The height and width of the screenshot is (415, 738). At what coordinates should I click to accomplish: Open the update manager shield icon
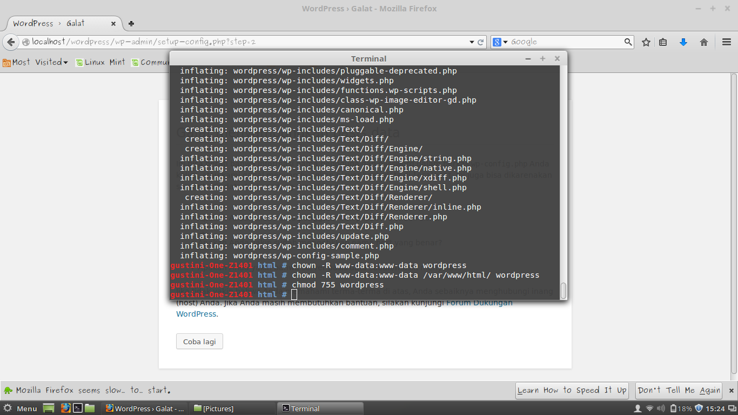click(699, 409)
